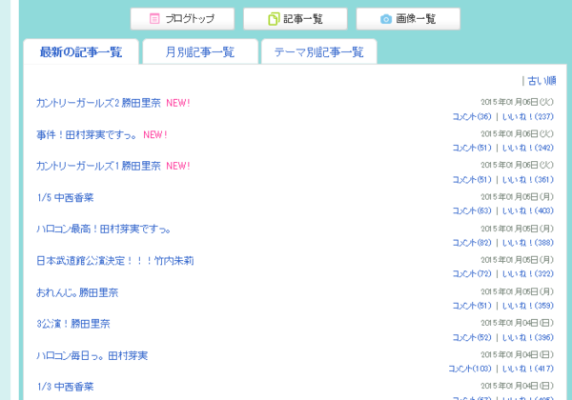Click NEW! badge beside 事件！田村芽実ですっ。
Viewport: 572px width, 400px height.
(155, 135)
